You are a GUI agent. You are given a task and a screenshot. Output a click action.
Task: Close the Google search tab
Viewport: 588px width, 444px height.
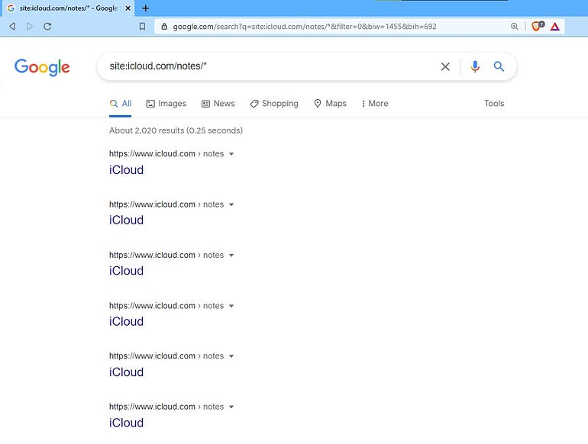point(128,8)
